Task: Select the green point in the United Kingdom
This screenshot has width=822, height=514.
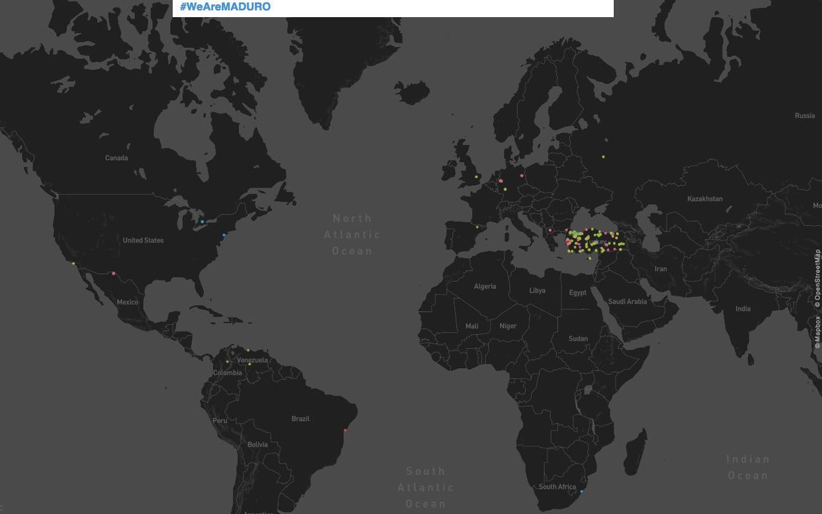Action: point(477,177)
